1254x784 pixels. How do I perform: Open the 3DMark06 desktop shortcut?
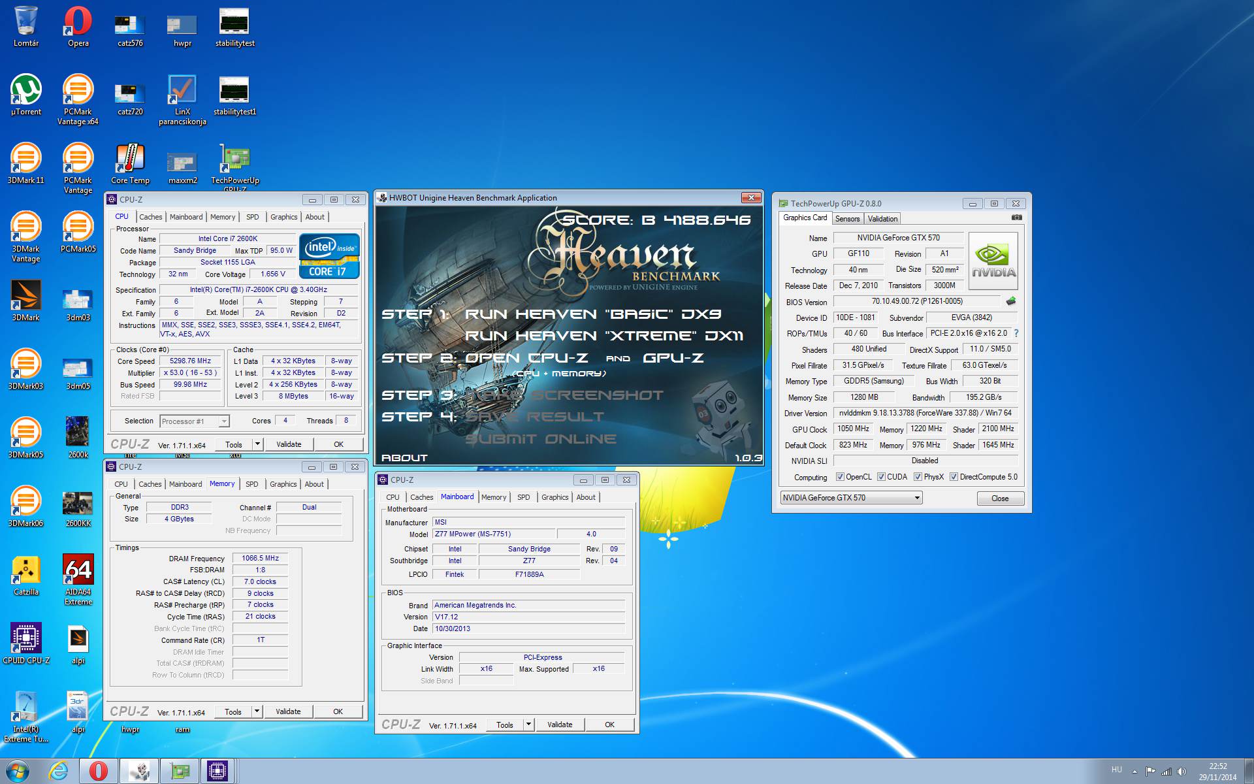click(x=25, y=506)
